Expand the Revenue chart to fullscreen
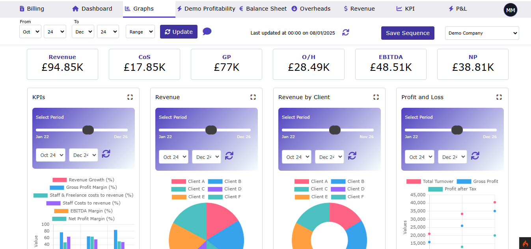 [253, 97]
